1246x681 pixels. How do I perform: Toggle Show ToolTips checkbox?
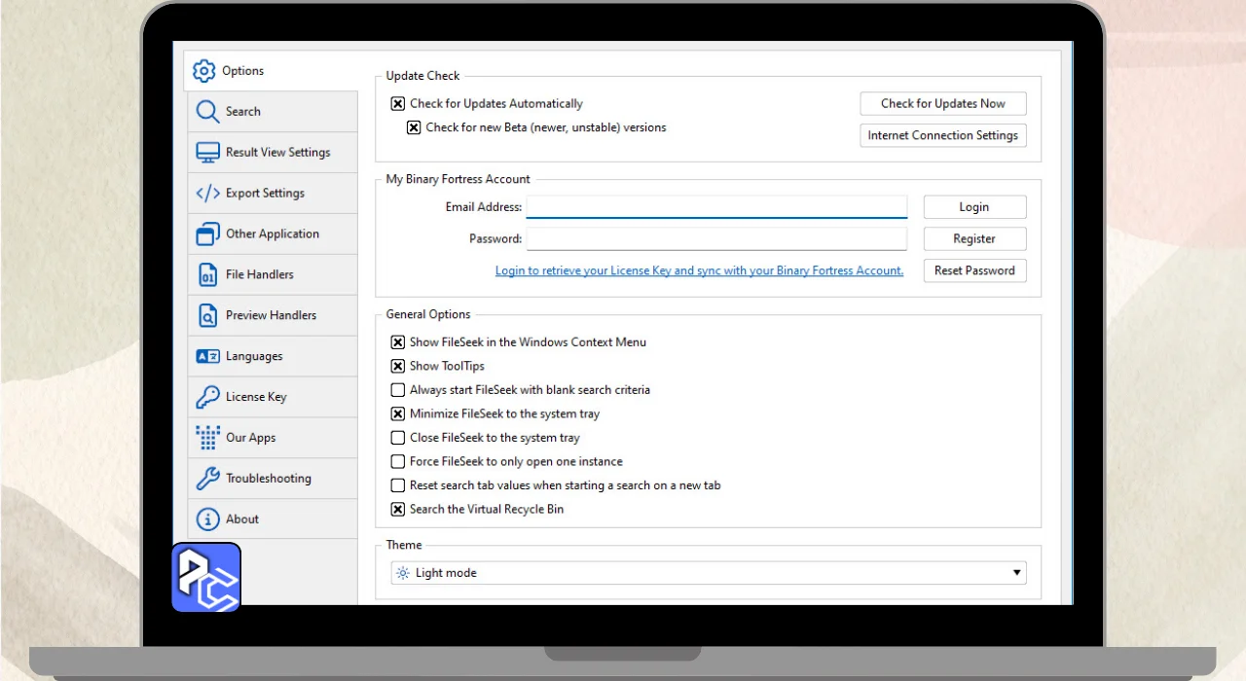click(x=398, y=367)
